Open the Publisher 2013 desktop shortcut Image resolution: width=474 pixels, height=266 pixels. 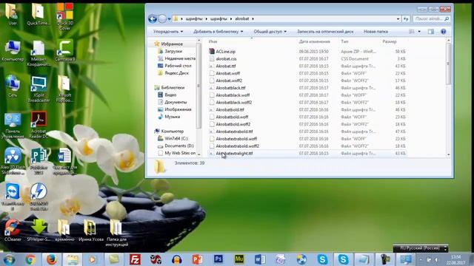pos(39,161)
